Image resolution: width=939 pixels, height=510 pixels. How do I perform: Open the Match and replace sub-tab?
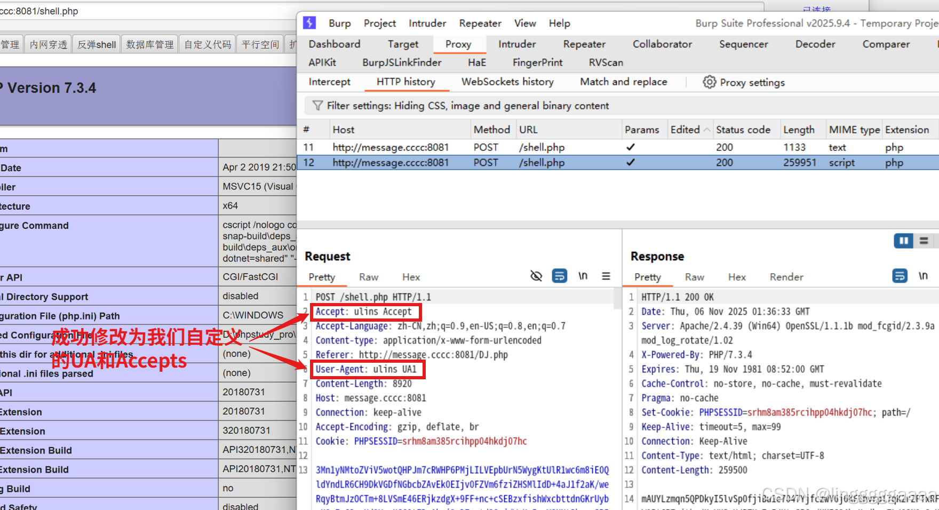click(623, 82)
